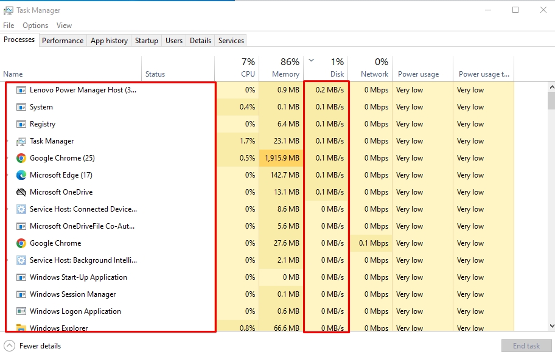
Task: Click the 142.7 MB memory value
Action: [x=285, y=175]
